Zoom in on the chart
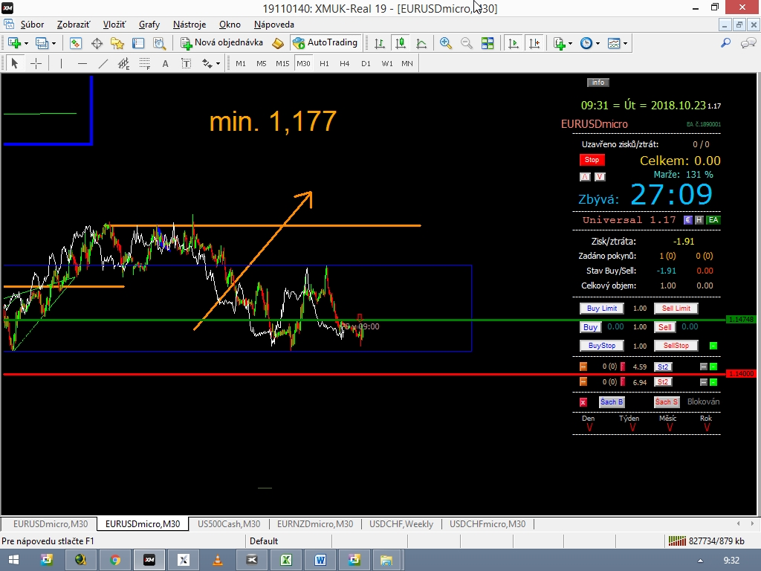This screenshot has height=571, width=761. (x=445, y=43)
